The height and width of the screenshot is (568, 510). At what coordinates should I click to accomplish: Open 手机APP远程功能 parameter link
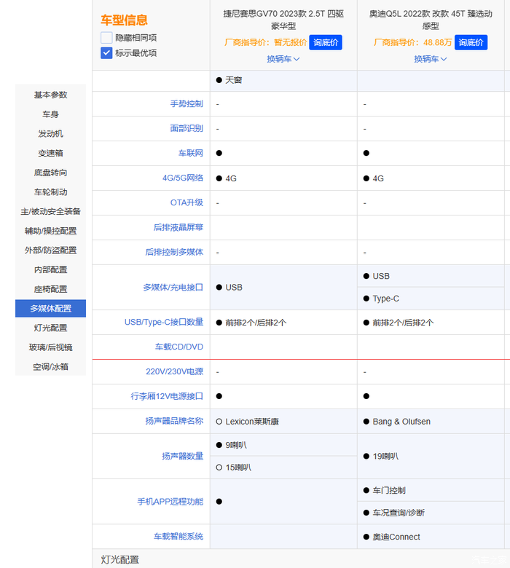tap(170, 502)
